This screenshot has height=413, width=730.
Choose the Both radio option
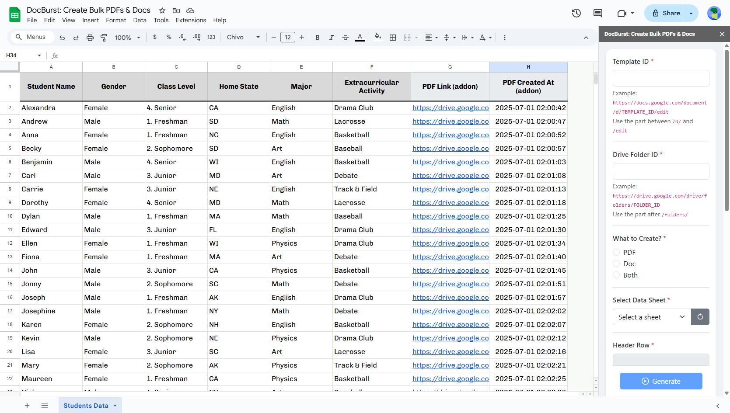point(616,275)
